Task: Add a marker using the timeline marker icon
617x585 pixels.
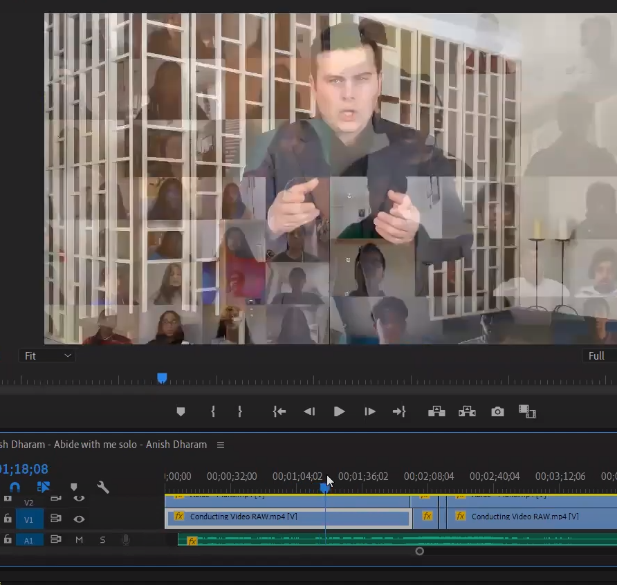Action: [x=73, y=487]
